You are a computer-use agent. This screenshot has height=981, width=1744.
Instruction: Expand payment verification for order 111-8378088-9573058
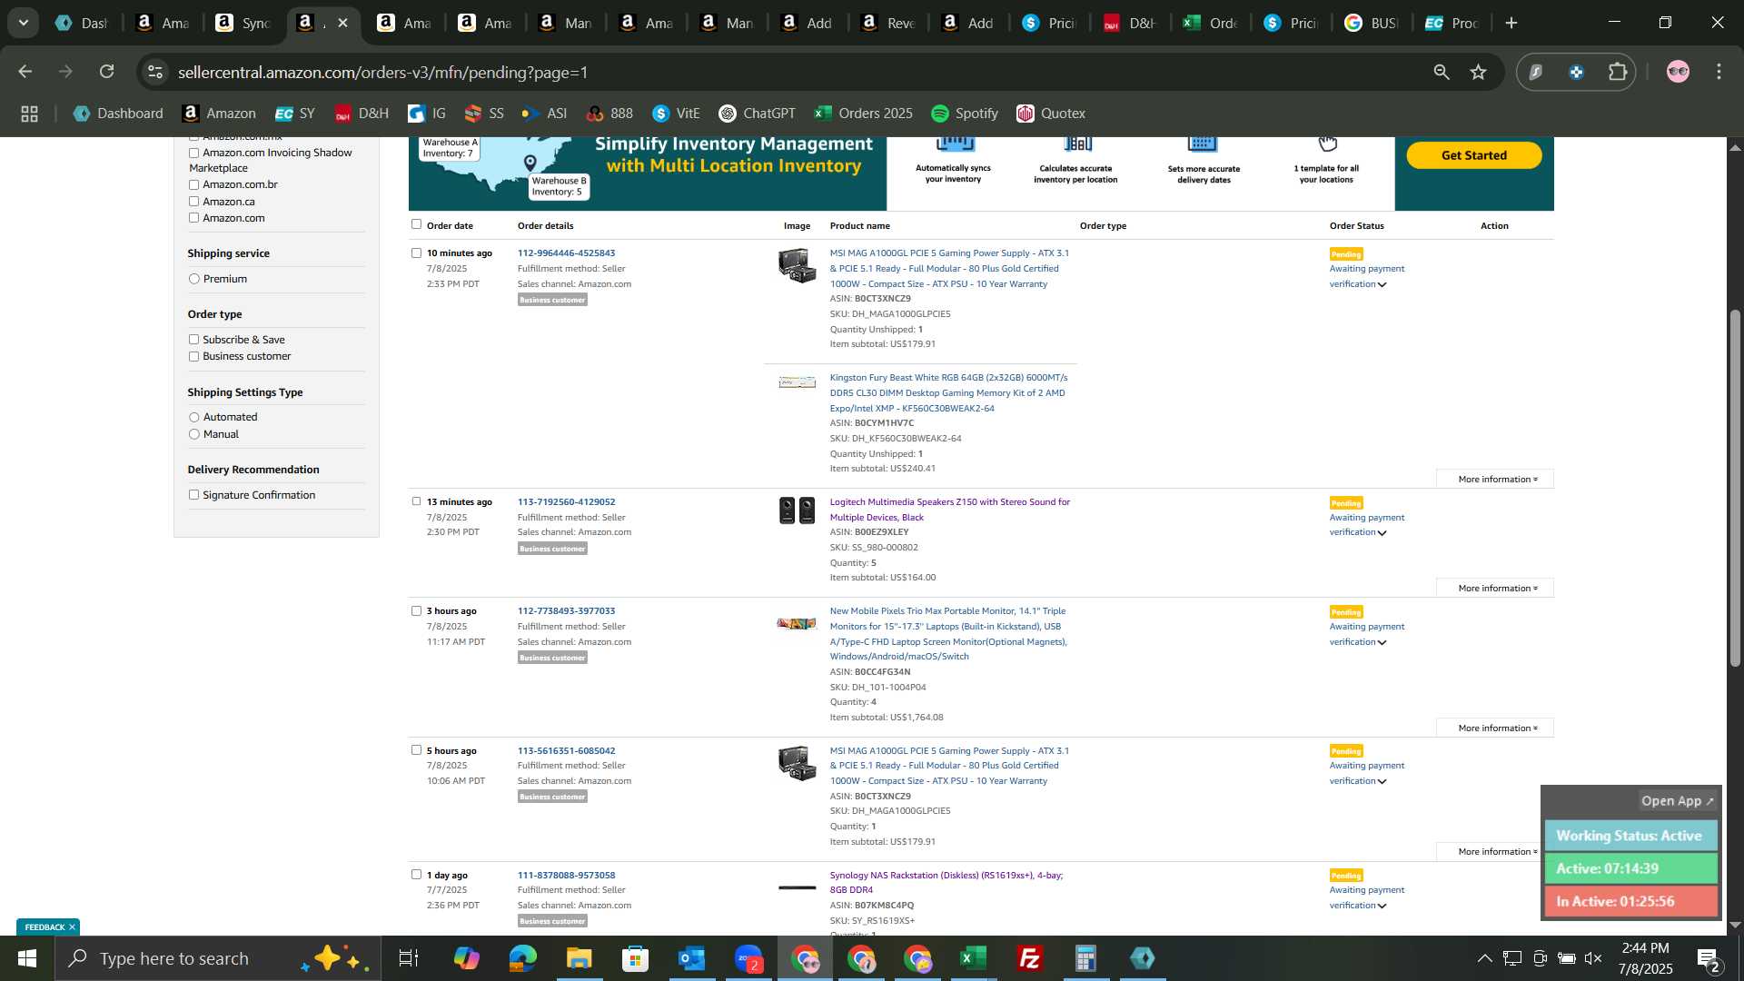[x=1382, y=906]
